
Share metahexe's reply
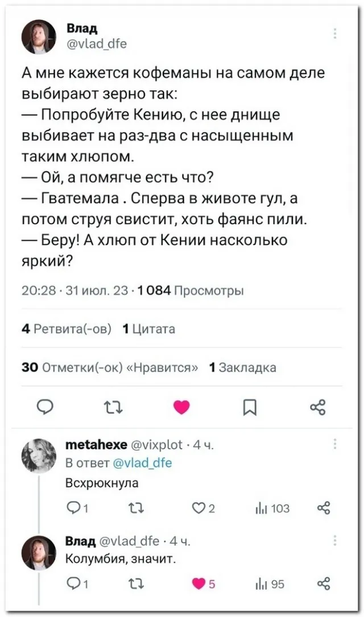tap(322, 508)
